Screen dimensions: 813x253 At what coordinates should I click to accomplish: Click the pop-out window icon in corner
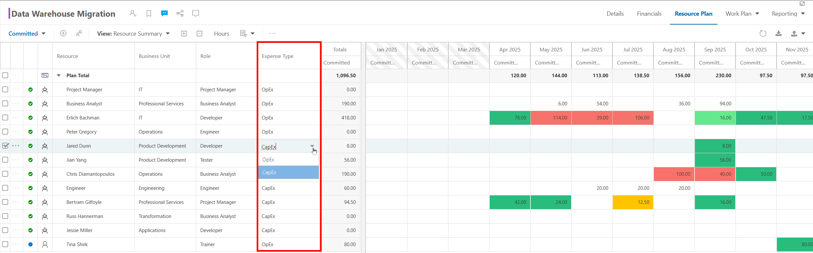pos(802,4)
